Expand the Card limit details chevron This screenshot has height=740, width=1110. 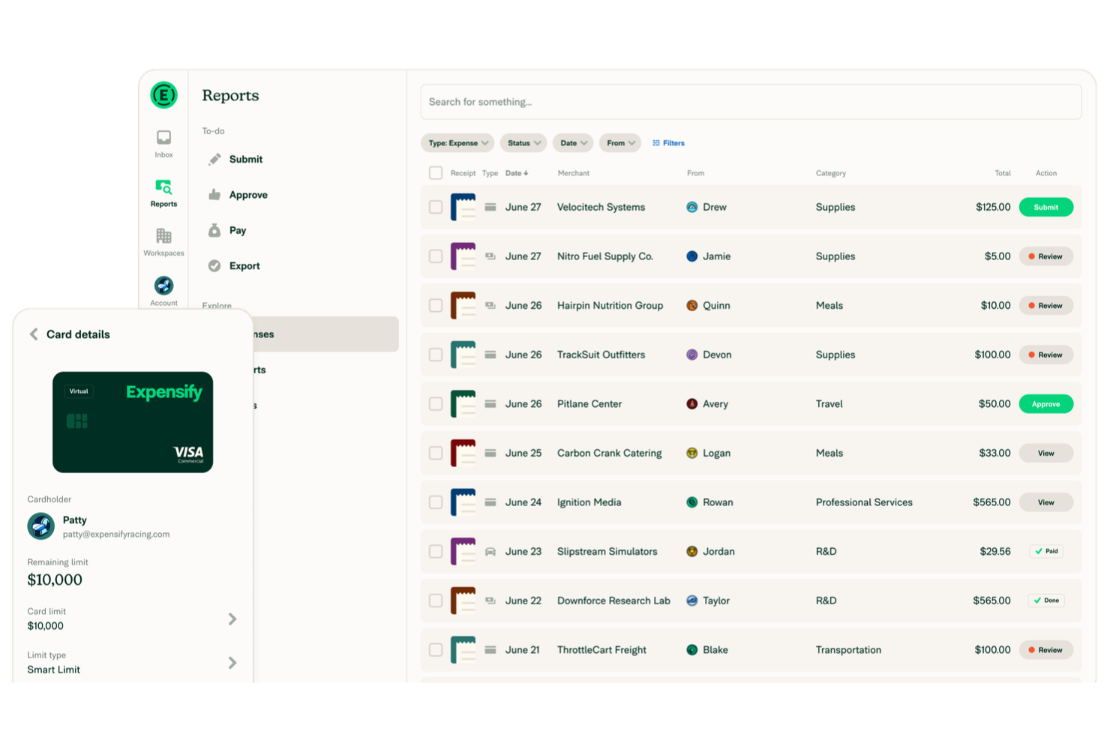232,619
